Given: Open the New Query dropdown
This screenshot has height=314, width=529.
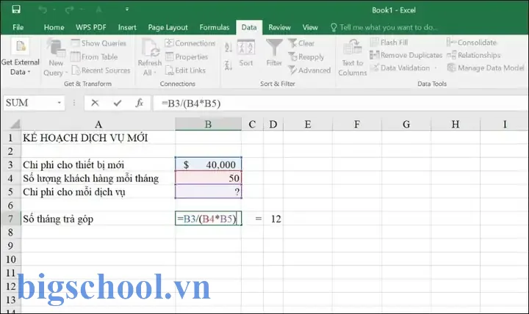Looking at the screenshot, I should pyautogui.click(x=56, y=57).
